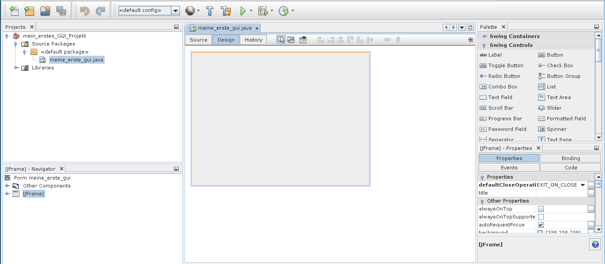Uncheck the autoRequestFocus checkbox
Viewport: 605px width, 264px height.
pos(541,225)
